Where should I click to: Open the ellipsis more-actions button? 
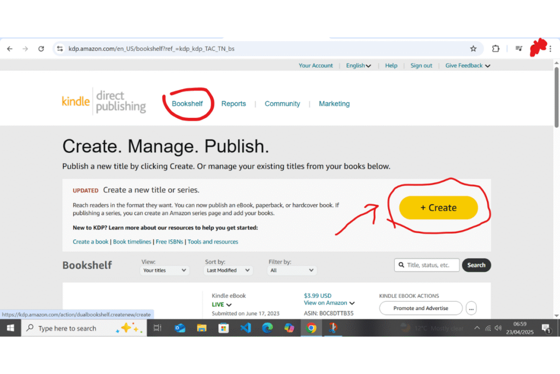pyautogui.click(x=471, y=308)
